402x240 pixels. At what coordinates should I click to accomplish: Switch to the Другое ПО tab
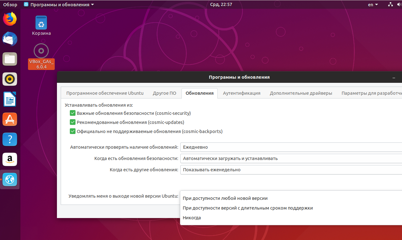165,93
